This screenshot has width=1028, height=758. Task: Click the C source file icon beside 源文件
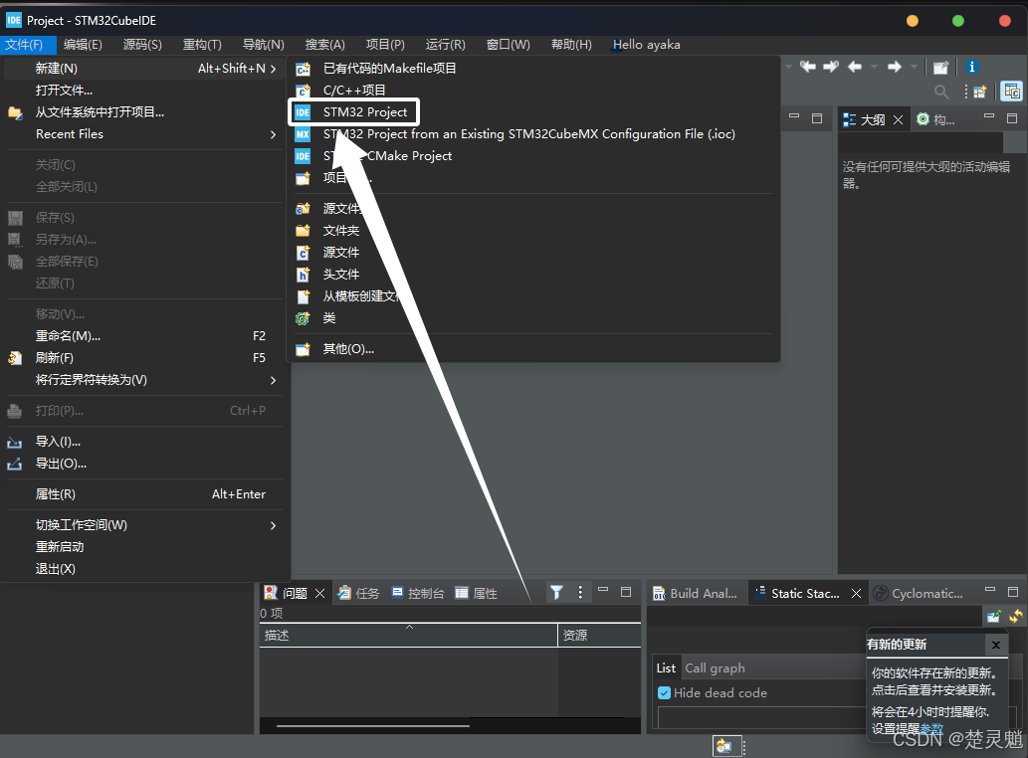pos(303,253)
